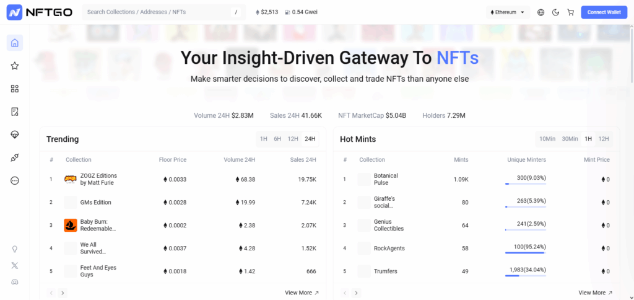The height and width of the screenshot is (300, 634).
Task: Select the Home icon in sidebar
Action: [15, 43]
